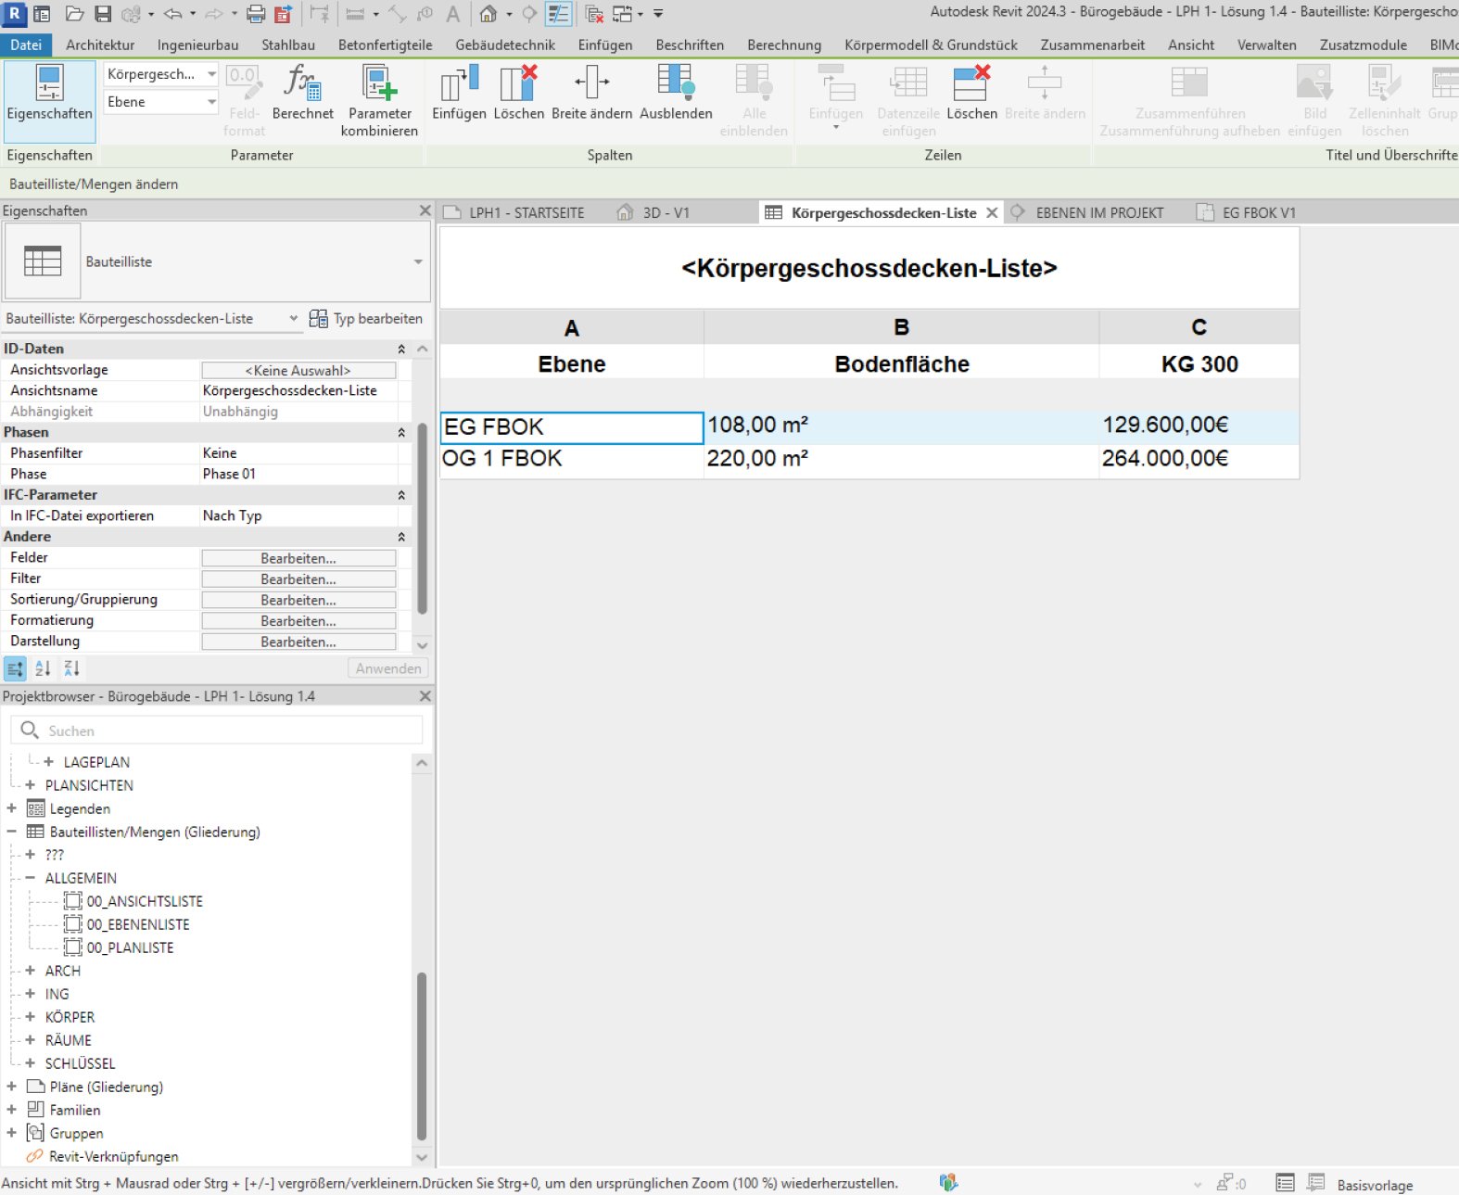The height and width of the screenshot is (1195, 1459).
Task: Collapse the ID-Daten section
Action: tap(401, 349)
